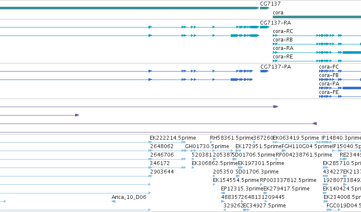Choose the cora-PA protein label
Screen dimensions: 361x212
pos(329,84)
